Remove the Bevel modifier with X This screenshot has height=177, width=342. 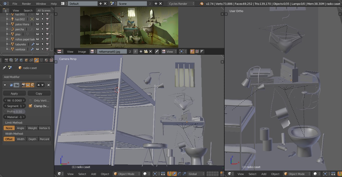pyautogui.click(x=49, y=85)
